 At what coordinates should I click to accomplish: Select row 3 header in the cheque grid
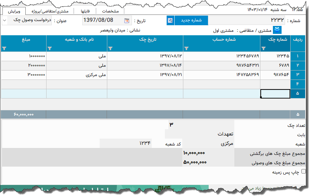(x=298, y=75)
